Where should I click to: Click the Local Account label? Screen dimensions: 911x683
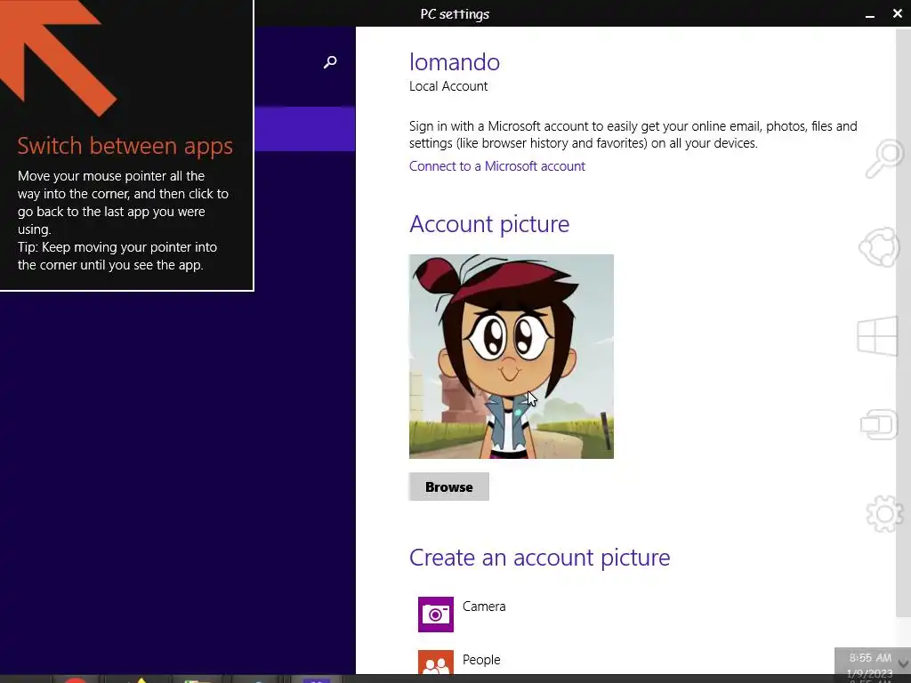tap(448, 86)
